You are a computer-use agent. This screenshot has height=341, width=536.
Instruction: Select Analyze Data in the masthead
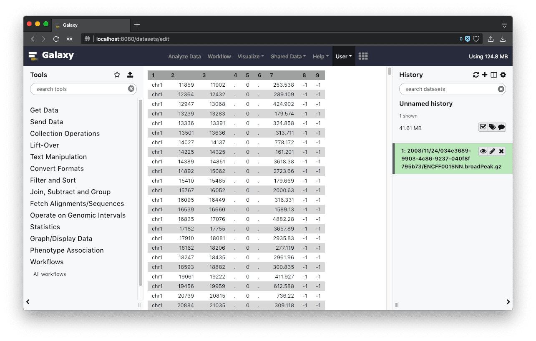point(184,56)
